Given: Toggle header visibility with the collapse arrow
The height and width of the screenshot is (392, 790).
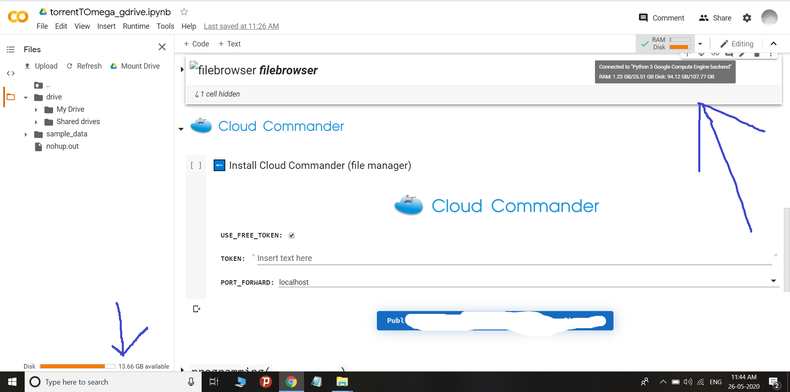Looking at the screenshot, I should [774, 44].
